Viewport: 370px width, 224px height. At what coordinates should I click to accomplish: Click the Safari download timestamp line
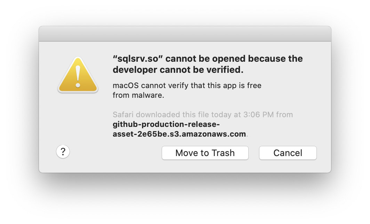click(202, 114)
